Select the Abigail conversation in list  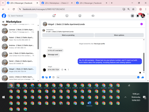tap(18, 70)
